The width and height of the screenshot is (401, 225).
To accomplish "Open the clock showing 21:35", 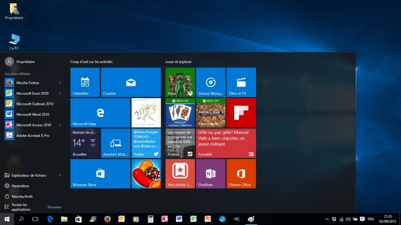I will coord(388,219).
